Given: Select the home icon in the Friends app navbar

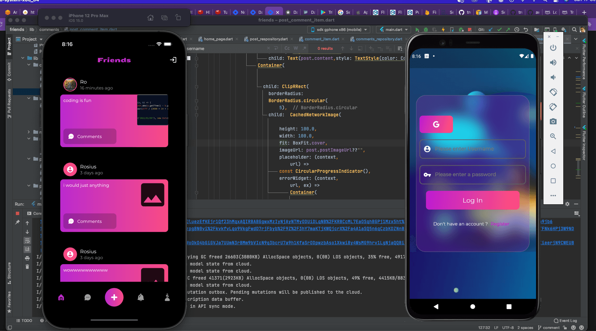Looking at the screenshot, I should click(61, 297).
